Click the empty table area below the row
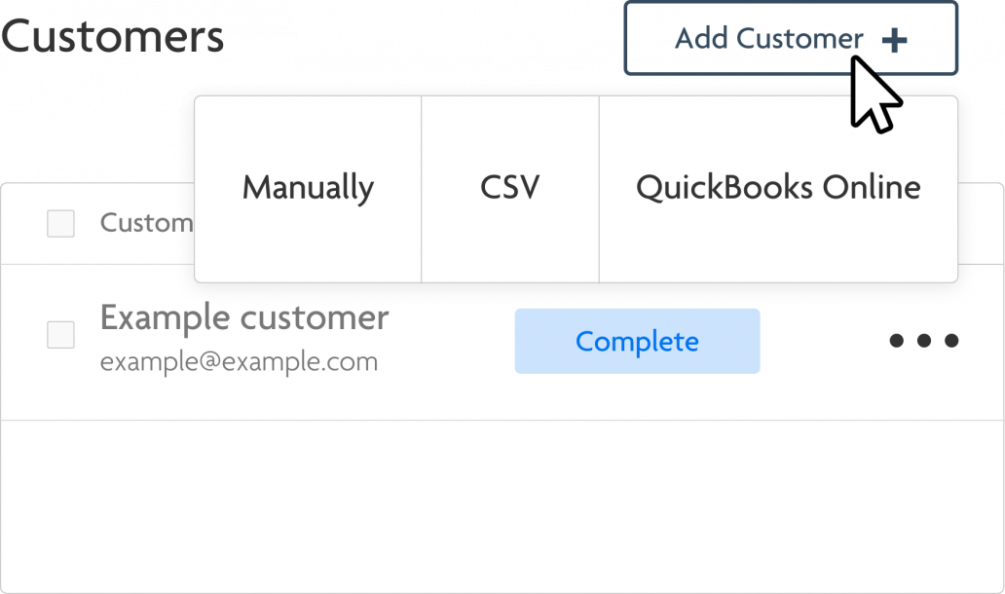Viewport: 1005px width, 594px height. tap(502, 506)
